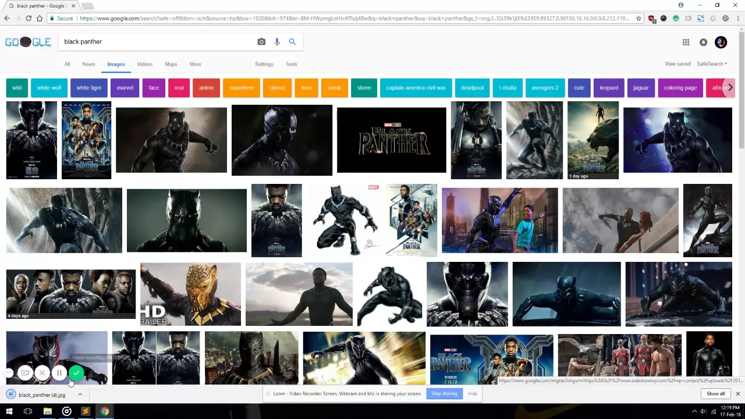
Task: Select the 'coloring page' filter chip
Action: tap(680, 88)
